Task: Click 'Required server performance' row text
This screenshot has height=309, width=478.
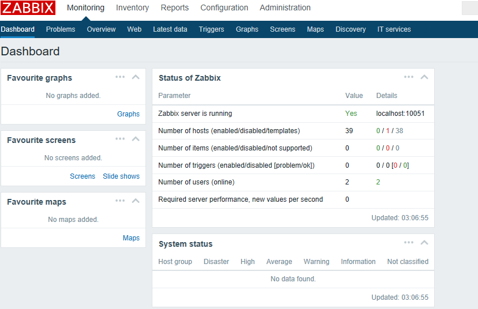Action: [241, 199]
